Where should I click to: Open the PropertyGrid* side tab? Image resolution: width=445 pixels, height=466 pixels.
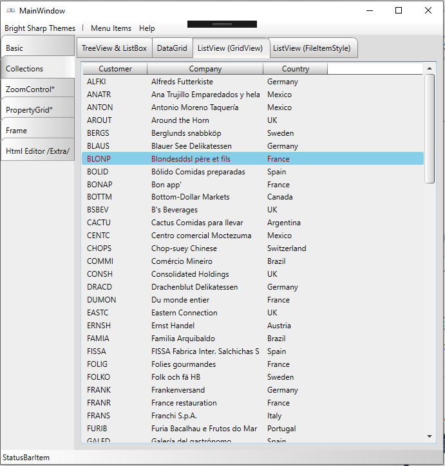37,110
